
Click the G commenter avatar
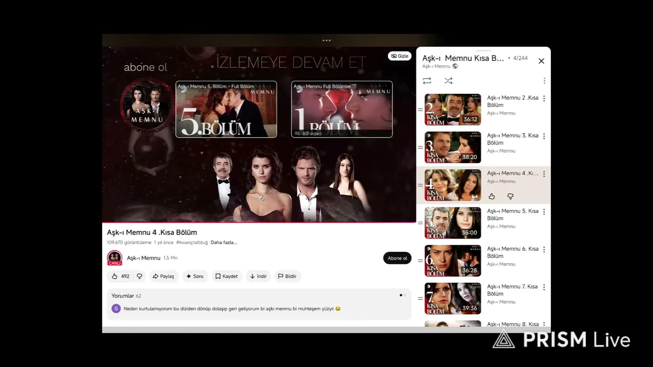pyautogui.click(x=116, y=308)
